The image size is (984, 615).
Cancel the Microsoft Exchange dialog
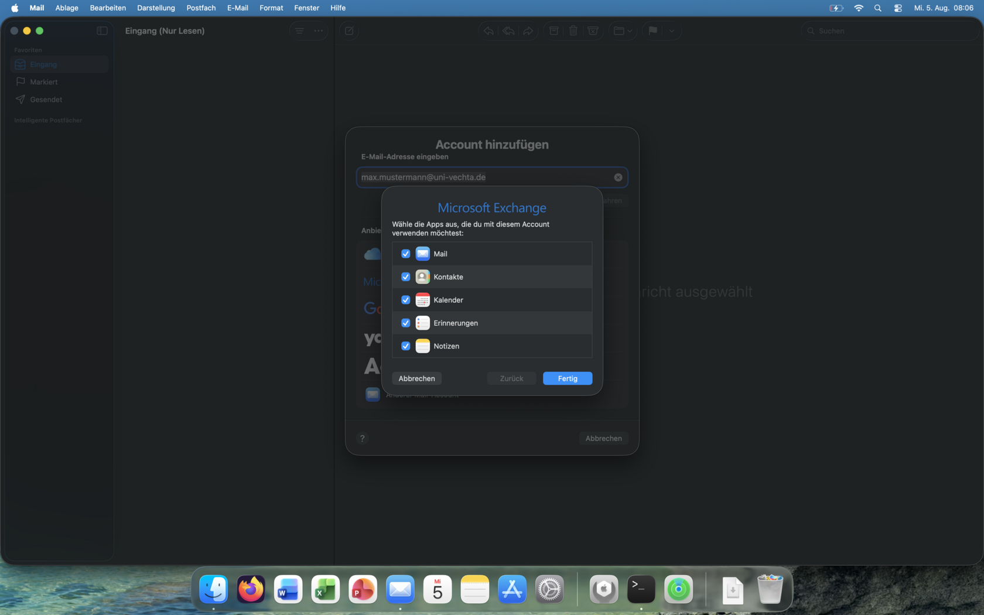(416, 378)
